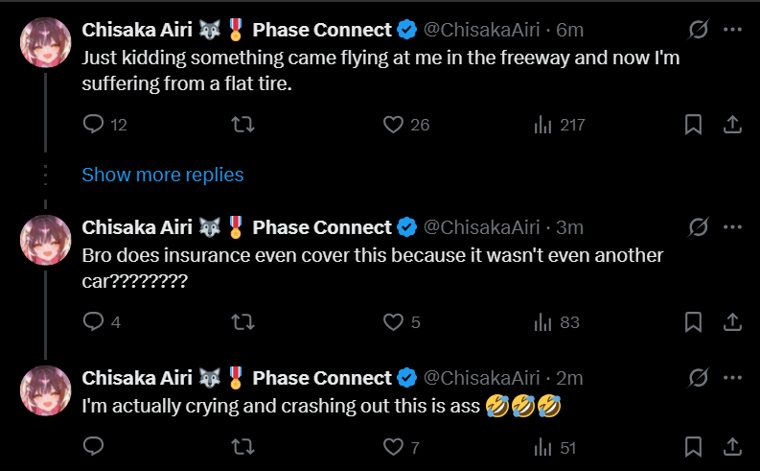Image resolution: width=760 pixels, height=471 pixels.
Task: Open more menu on the 3m tweet
Action: [x=732, y=227]
